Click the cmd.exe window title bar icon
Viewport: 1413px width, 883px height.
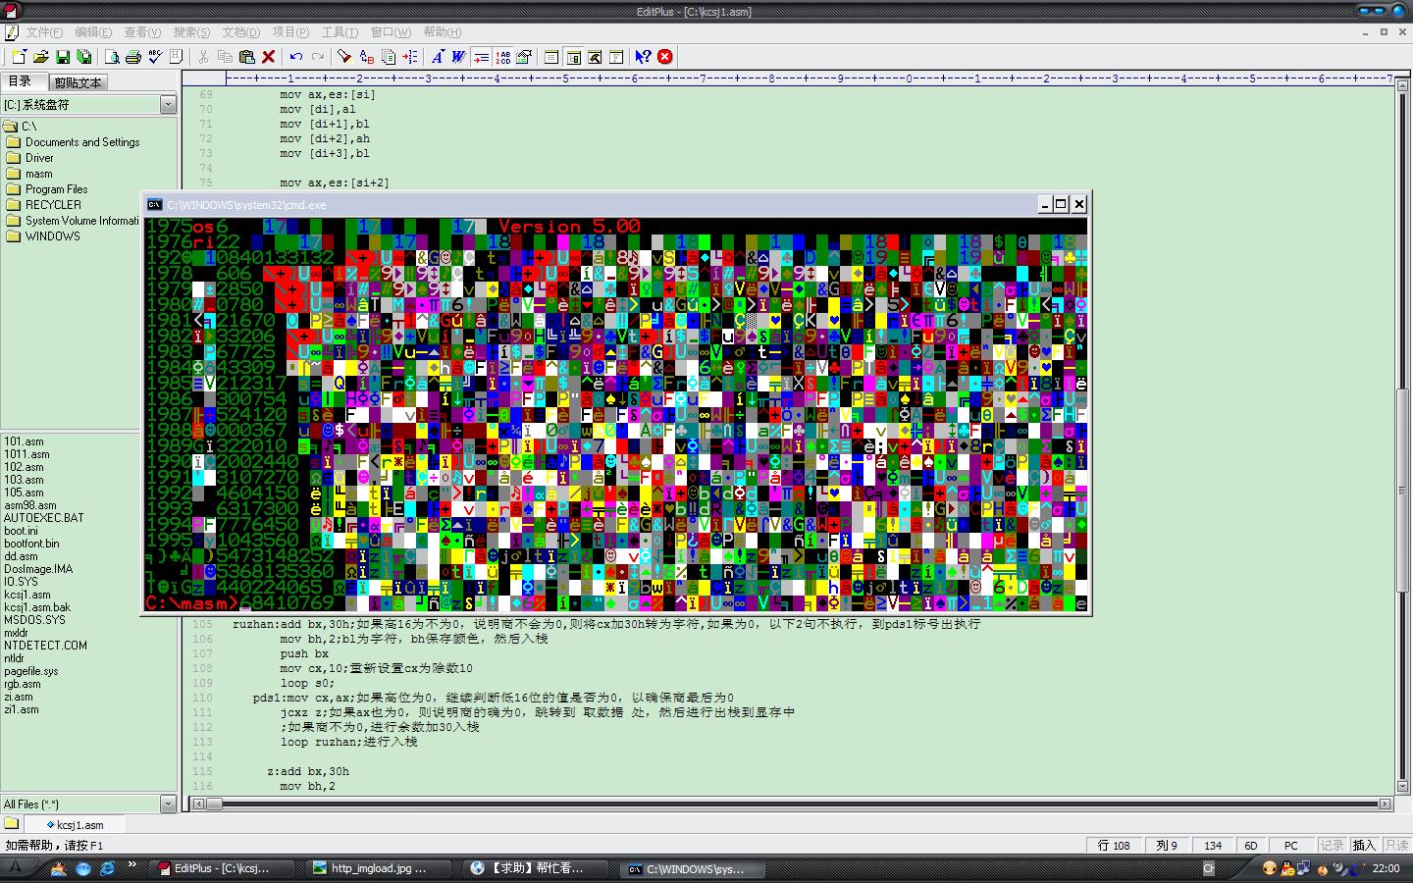(155, 204)
